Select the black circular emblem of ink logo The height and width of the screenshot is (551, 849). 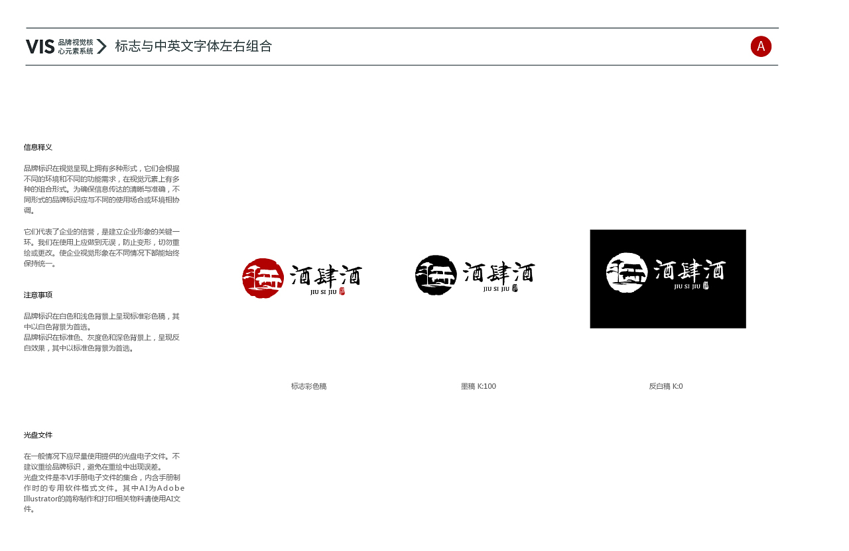coord(436,275)
